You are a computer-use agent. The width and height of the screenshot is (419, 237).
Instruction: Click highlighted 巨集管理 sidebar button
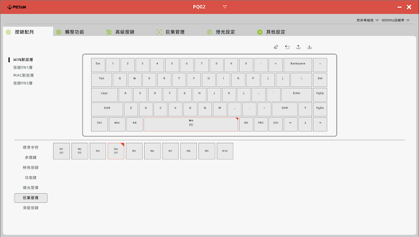pyautogui.click(x=31, y=198)
